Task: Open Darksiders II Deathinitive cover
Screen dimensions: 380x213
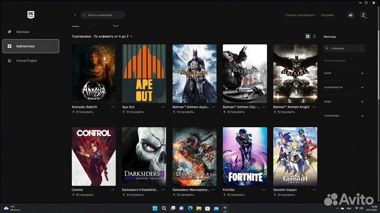Action: click(x=144, y=157)
